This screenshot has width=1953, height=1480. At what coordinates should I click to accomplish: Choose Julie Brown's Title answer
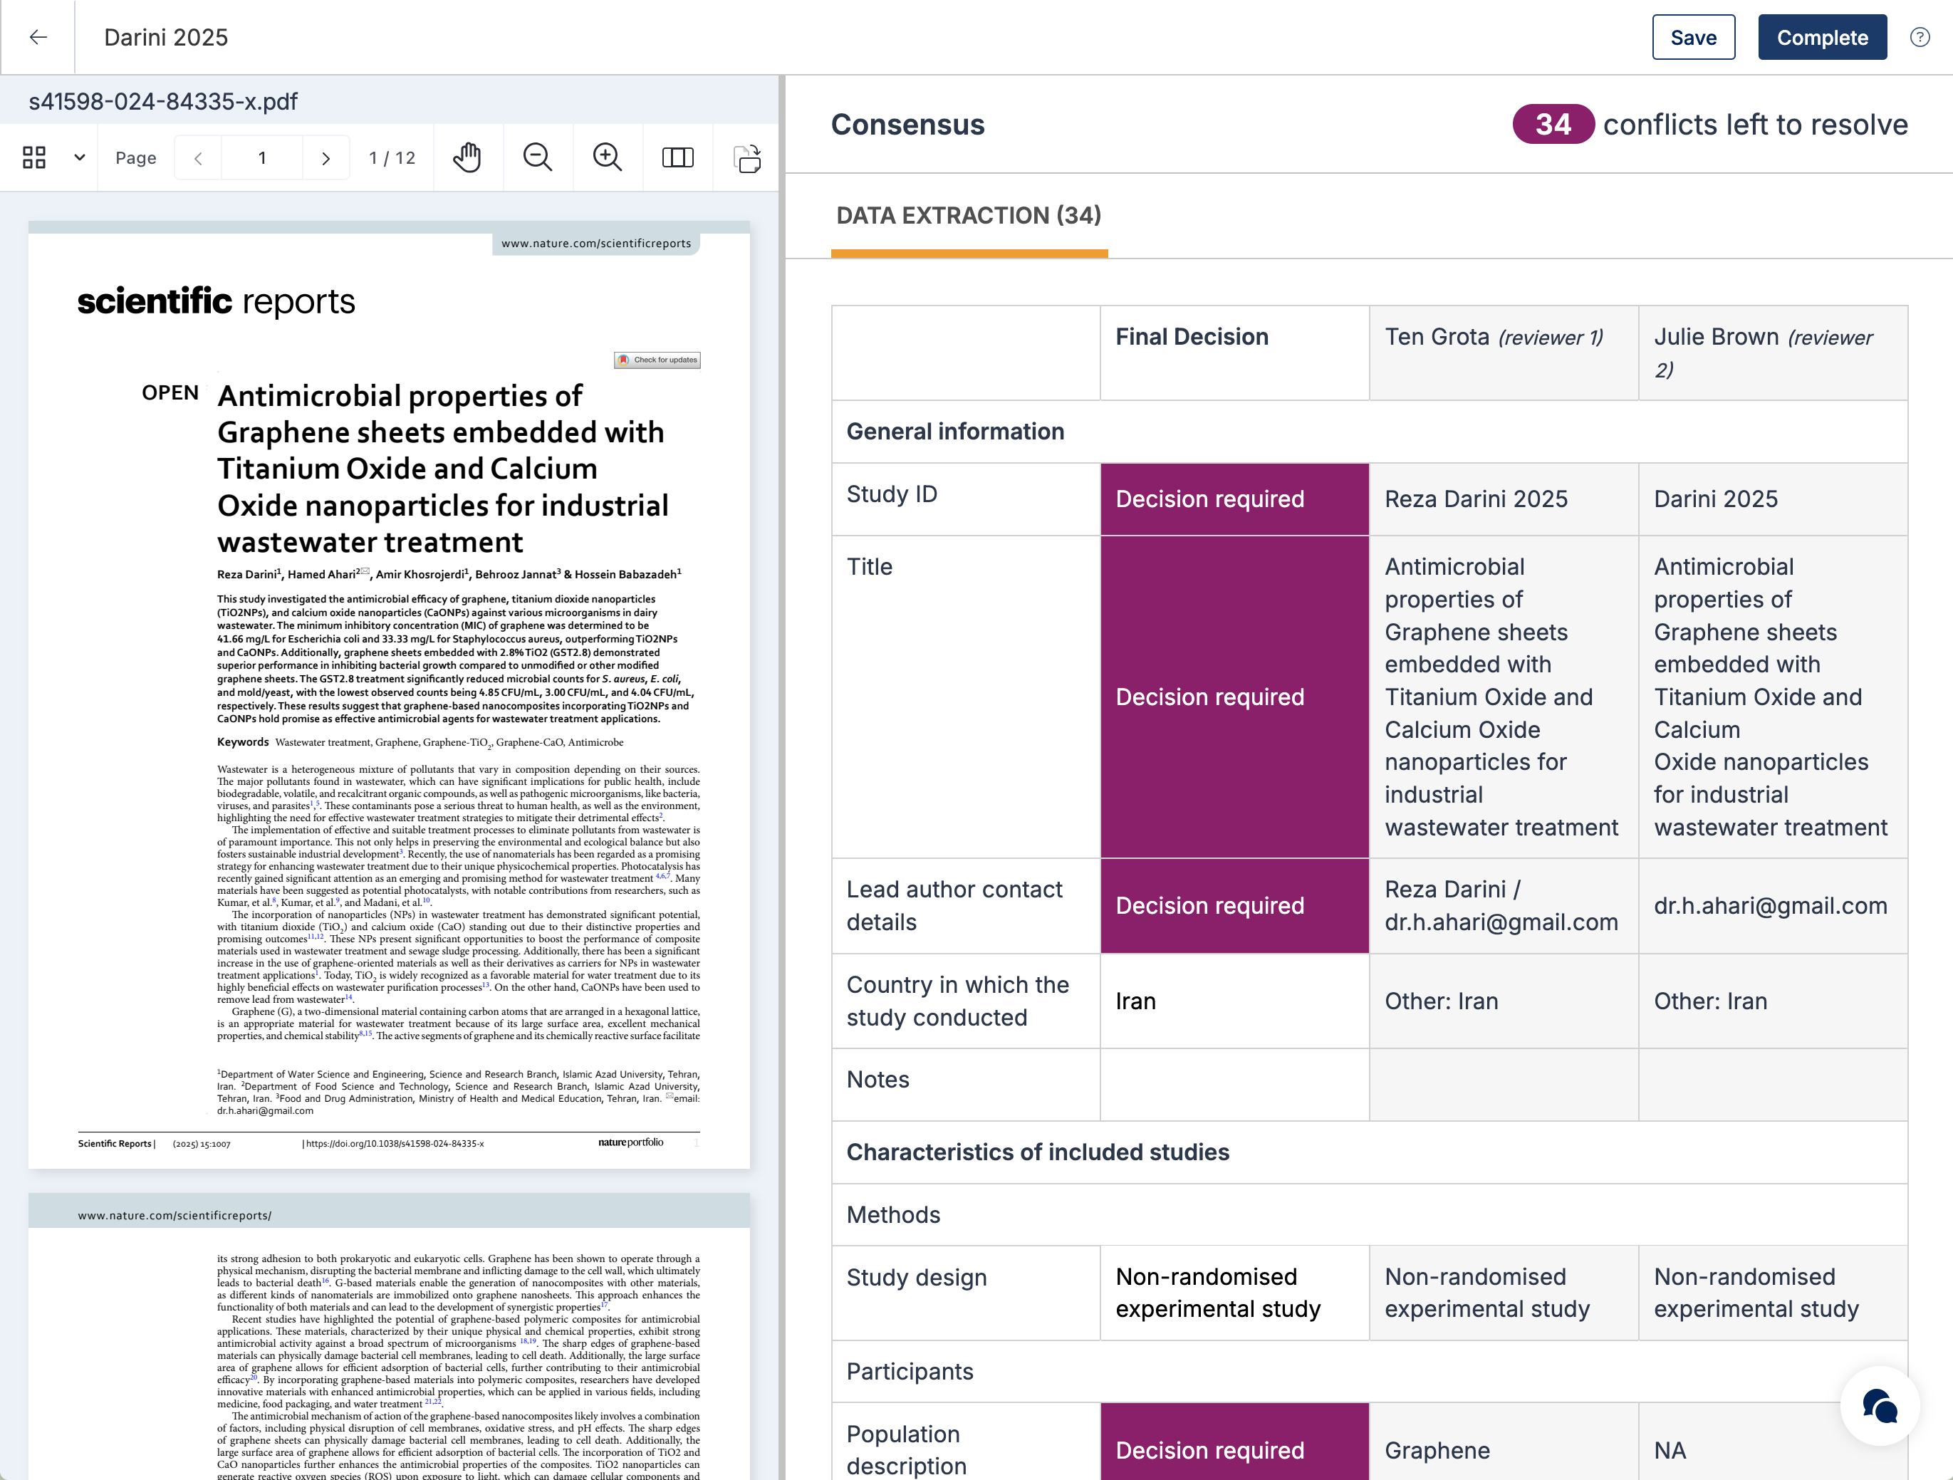click(1773, 697)
